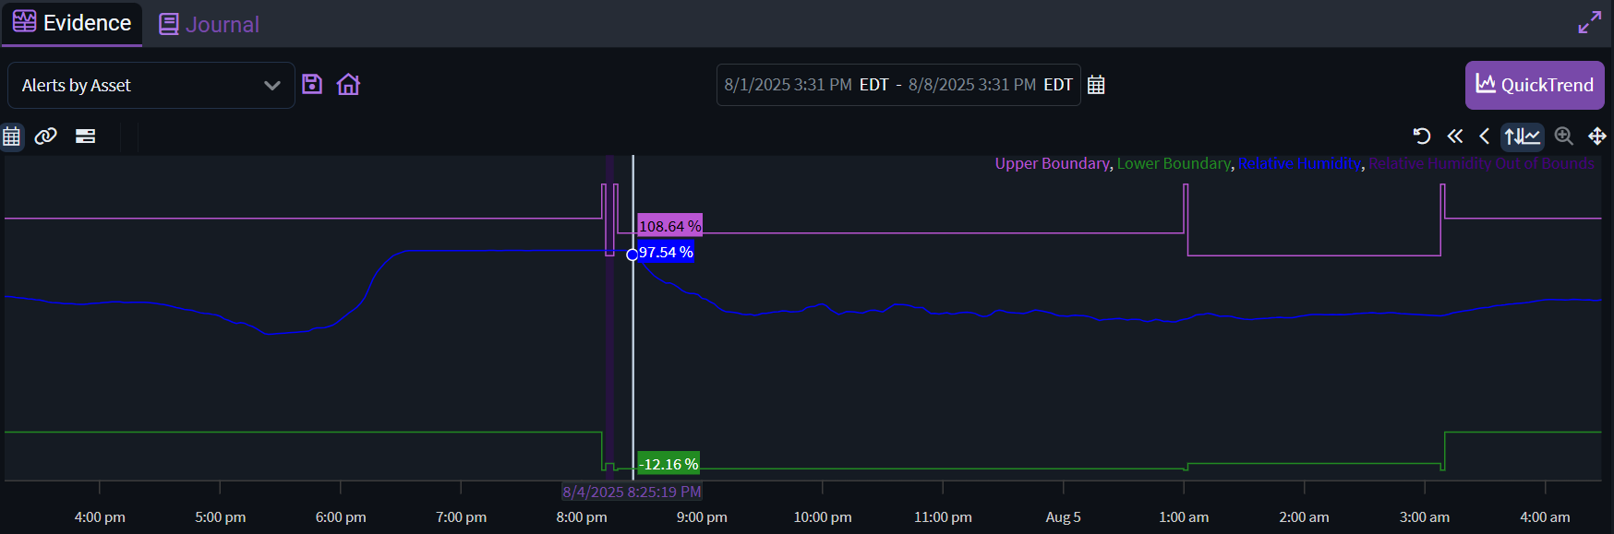
Task: Click the QuickTrend button
Action: pyautogui.click(x=1534, y=85)
